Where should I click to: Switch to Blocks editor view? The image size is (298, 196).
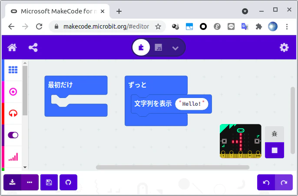point(141,47)
